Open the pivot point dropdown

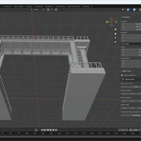click(44, 10)
